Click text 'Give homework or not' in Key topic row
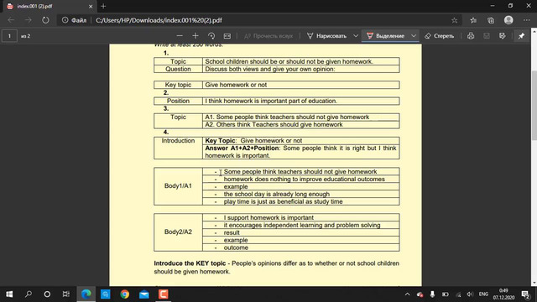The height and width of the screenshot is (302, 537). tap(236, 85)
